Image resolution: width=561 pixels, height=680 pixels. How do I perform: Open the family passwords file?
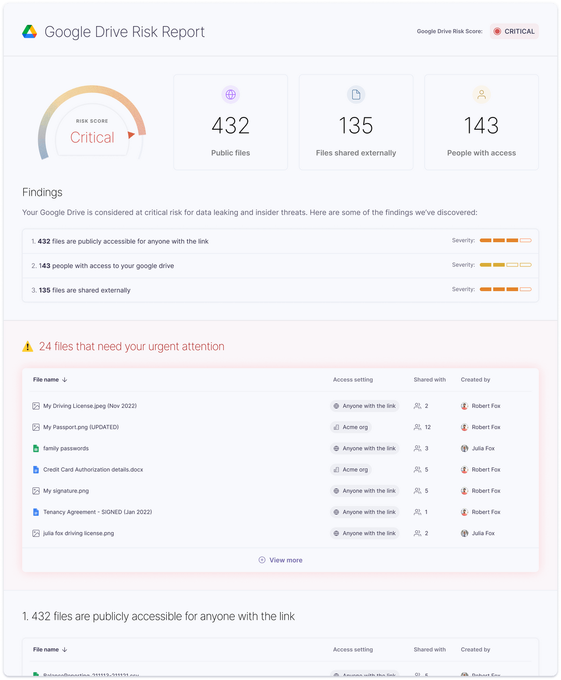click(x=66, y=448)
